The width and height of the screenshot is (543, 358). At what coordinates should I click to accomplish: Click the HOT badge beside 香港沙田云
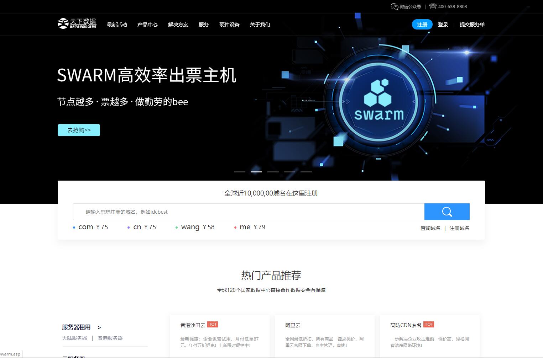point(213,324)
